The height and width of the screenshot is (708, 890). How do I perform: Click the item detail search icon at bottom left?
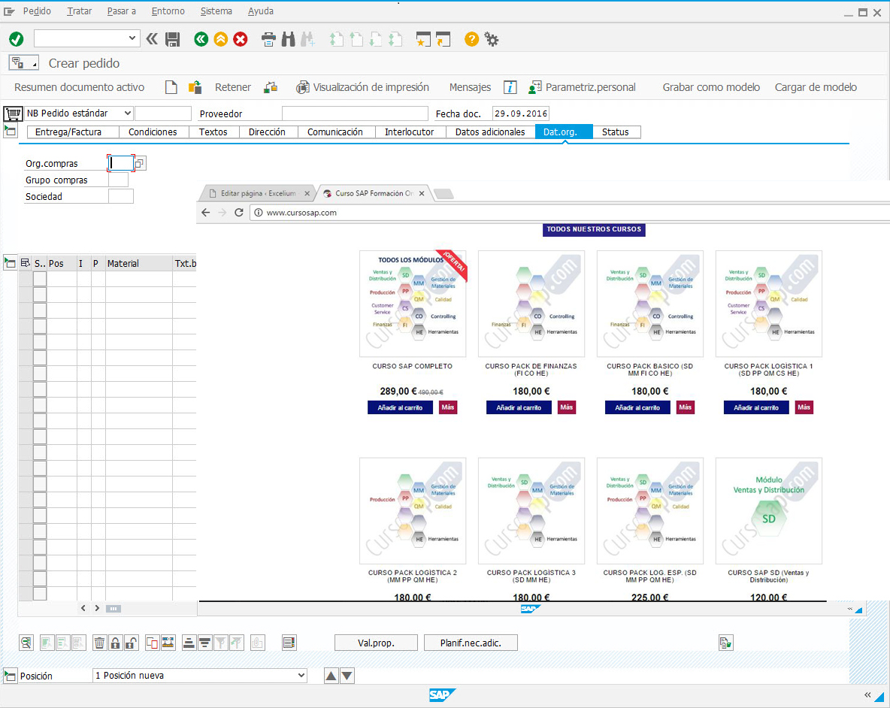[x=26, y=643]
